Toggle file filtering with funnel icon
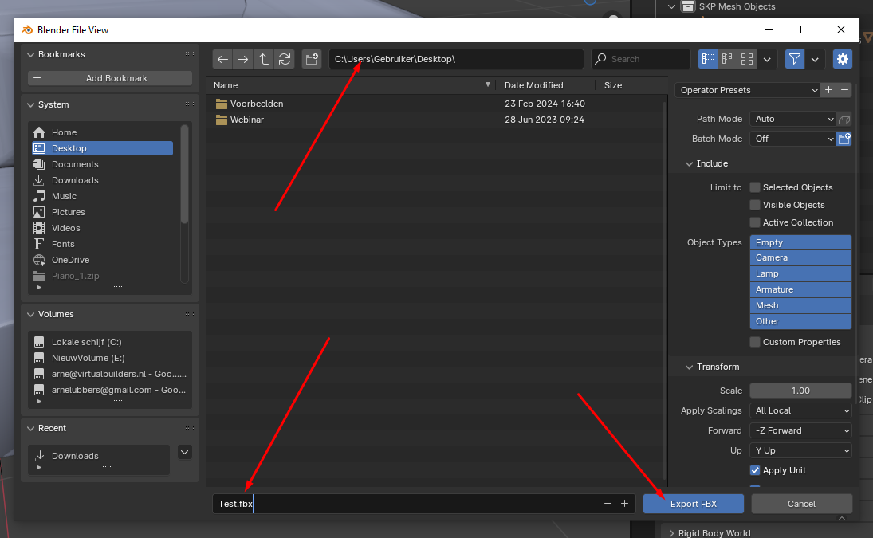Screen dimensions: 873x538 [x=795, y=59]
